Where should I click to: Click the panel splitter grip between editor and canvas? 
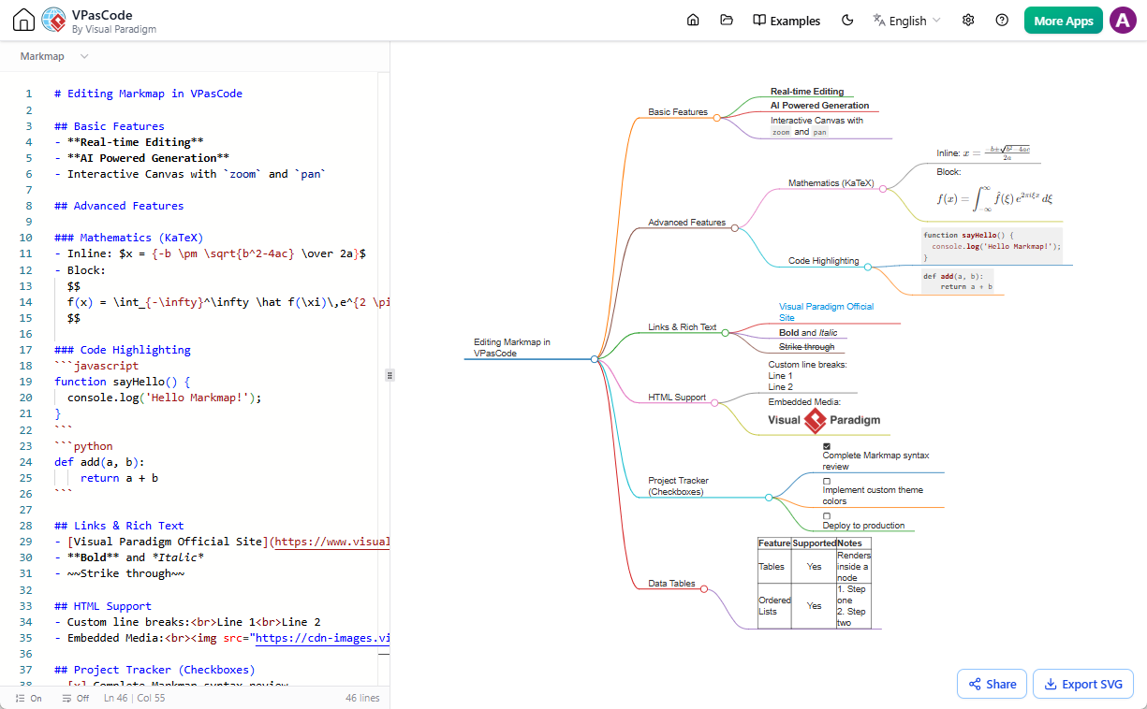(390, 375)
